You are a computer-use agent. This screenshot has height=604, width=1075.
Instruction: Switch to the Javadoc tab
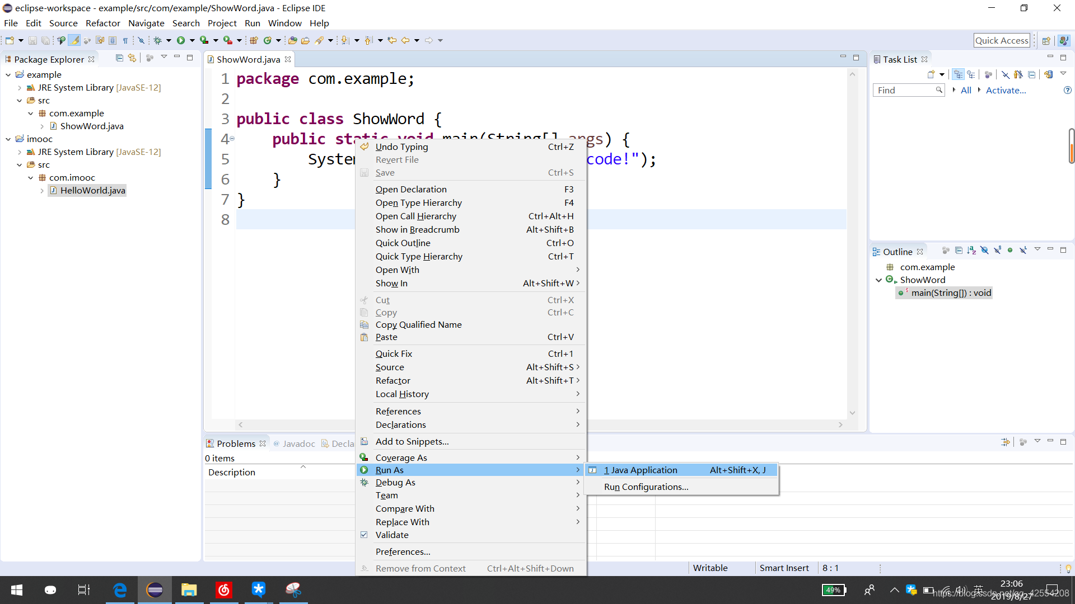click(294, 443)
